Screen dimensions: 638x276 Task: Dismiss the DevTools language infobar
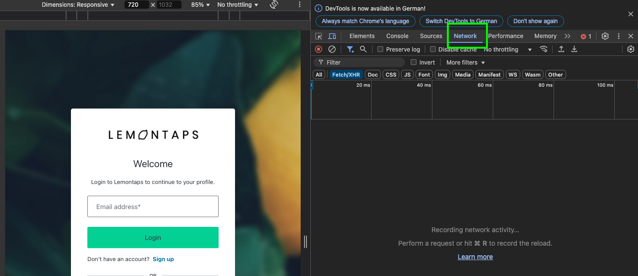pyautogui.click(x=630, y=14)
